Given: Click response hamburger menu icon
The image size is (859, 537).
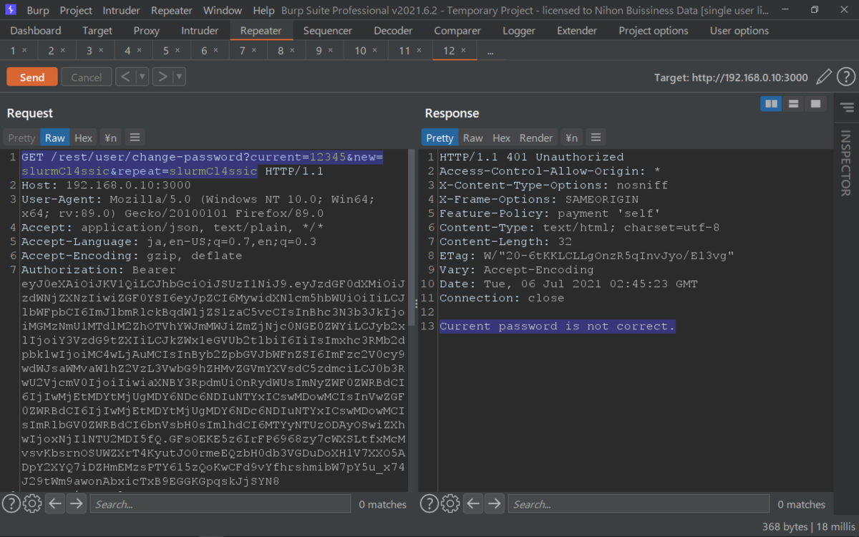Looking at the screenshot, I should [595, 137].
